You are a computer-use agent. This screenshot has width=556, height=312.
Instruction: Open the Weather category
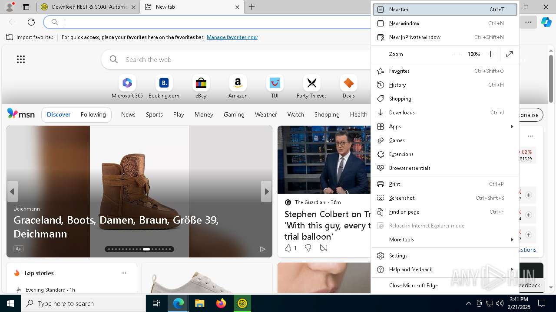266,115
